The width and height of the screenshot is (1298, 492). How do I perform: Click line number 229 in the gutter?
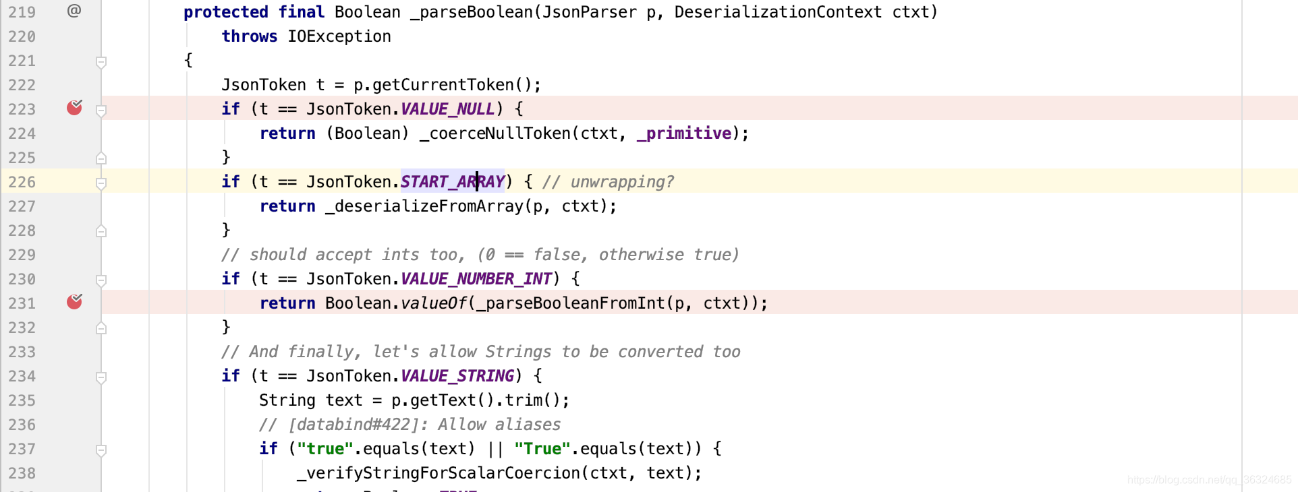pyautogui.click(x=22, y=255)
